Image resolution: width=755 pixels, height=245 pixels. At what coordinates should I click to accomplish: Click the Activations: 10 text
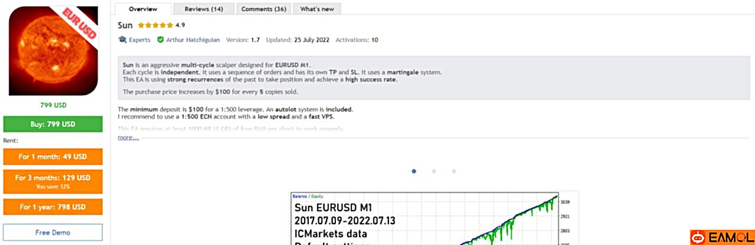357,40
